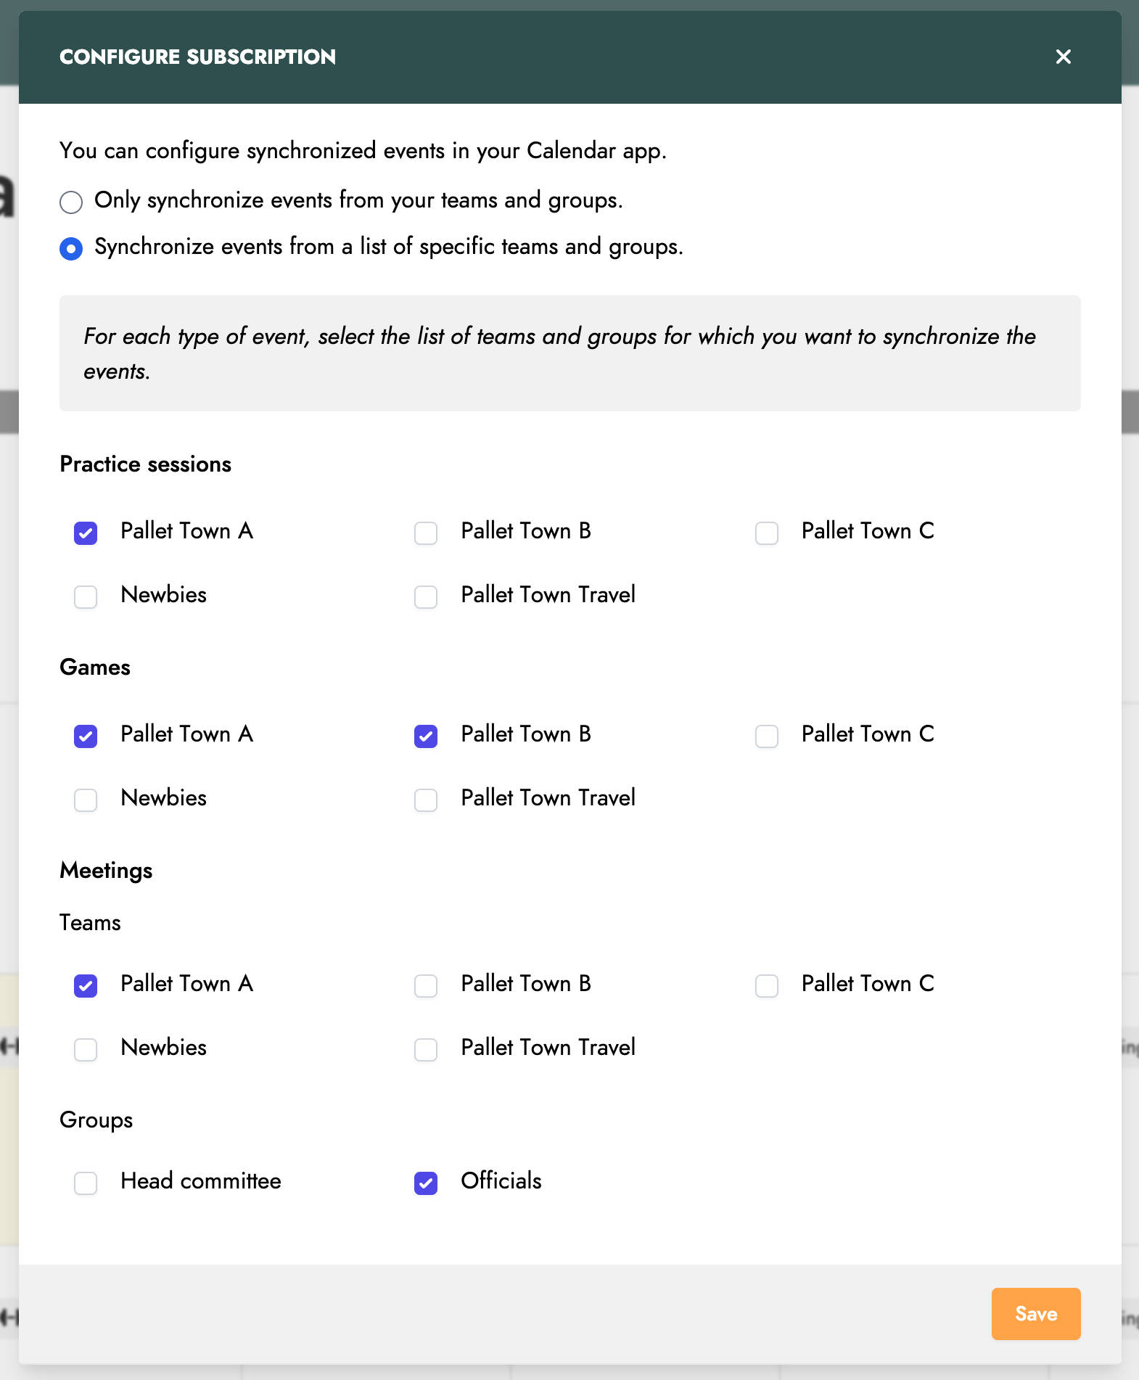Tick Newbies checkbox under Practice sessions
The width and height of the screenshot is (1139, 1380).
(86, 597)
